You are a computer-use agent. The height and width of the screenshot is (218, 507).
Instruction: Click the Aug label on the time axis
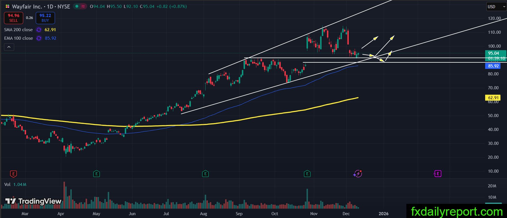pos(203,214)
